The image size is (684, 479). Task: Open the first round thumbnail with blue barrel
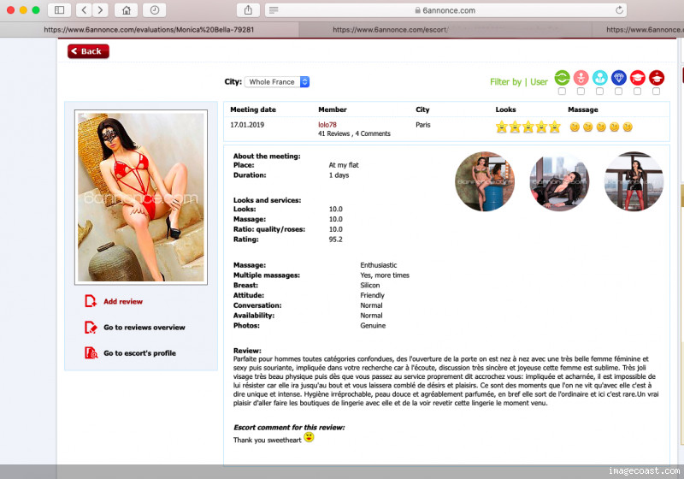pyautogui.click(x=485, y=181)
